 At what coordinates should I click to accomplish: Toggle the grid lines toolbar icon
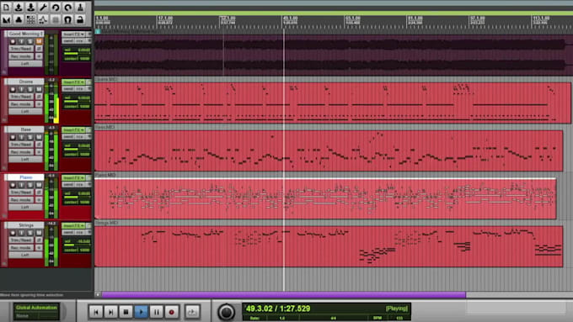56,19
